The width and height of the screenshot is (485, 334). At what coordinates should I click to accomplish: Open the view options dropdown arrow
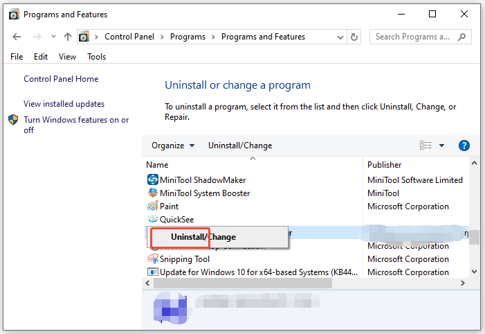click(441, 146)
